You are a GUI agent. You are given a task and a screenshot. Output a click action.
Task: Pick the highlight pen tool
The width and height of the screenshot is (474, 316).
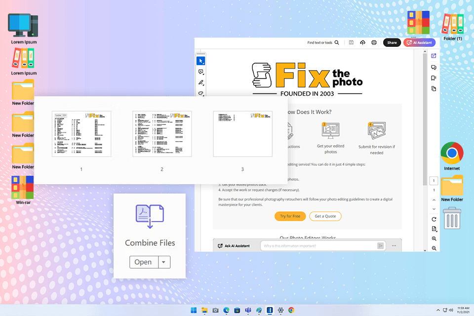201,82
